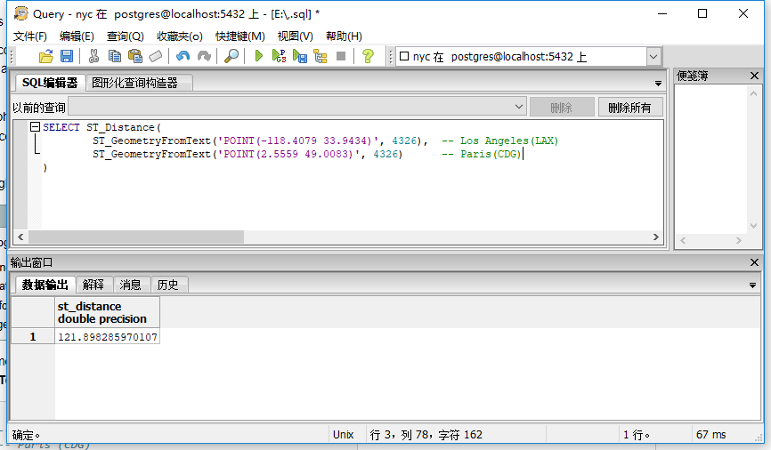Open SQL editor tab strip options arrow

coord(658,84)
